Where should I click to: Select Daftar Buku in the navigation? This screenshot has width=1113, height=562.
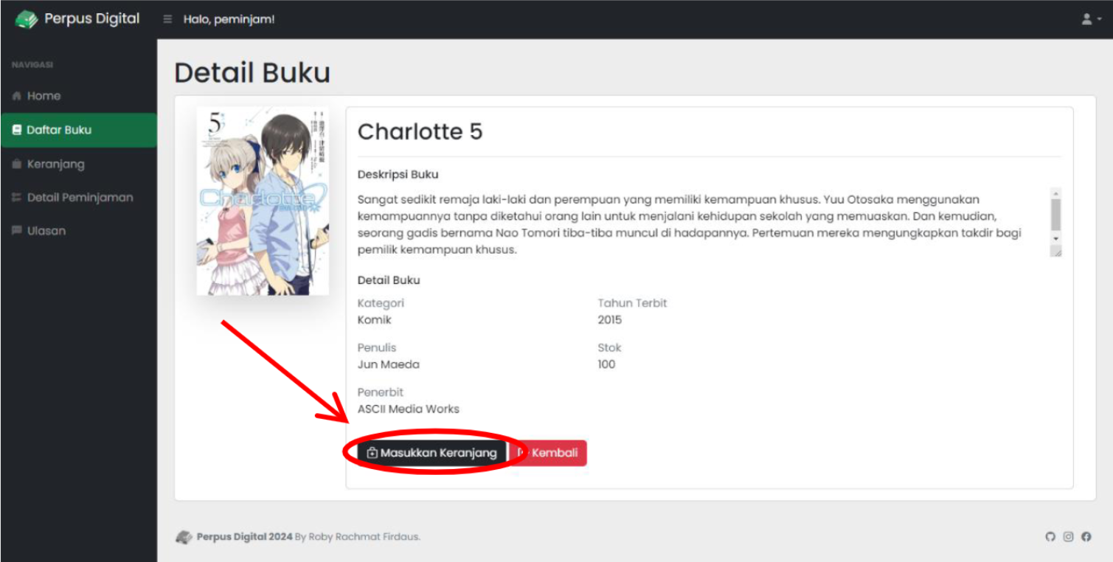tap(59, 130)
